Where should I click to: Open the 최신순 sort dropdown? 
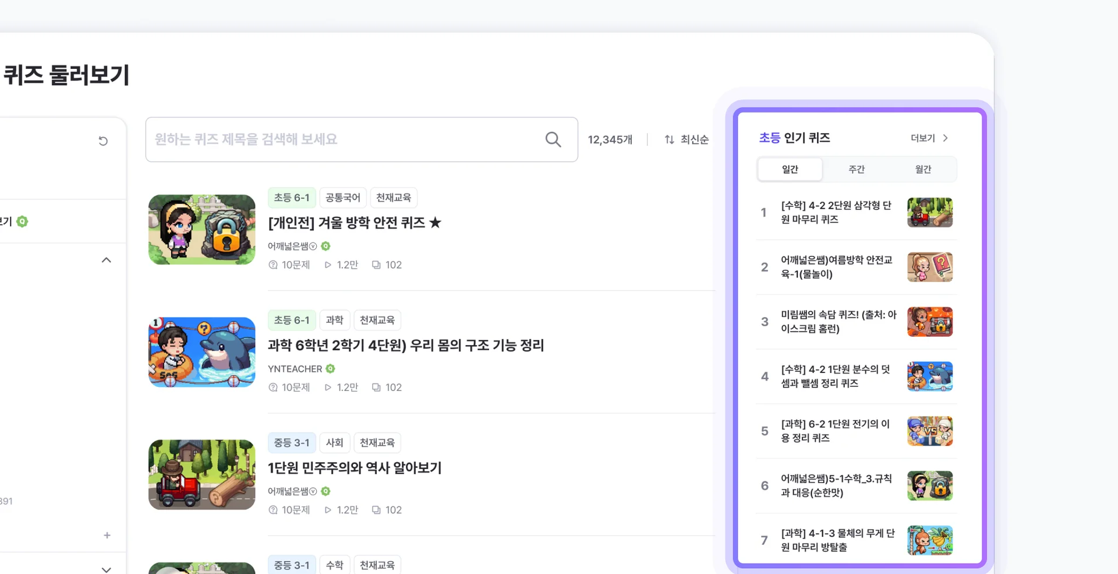coord(695,139)
